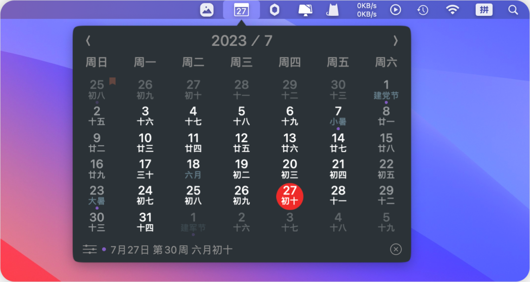Select July 8 廿一

pyautogui.click(x=386, y=116)
